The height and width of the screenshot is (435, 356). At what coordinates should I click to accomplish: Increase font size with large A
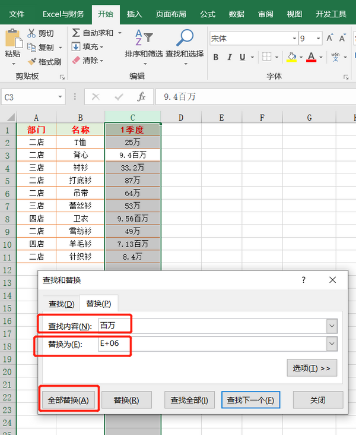[x=329, y=38]
